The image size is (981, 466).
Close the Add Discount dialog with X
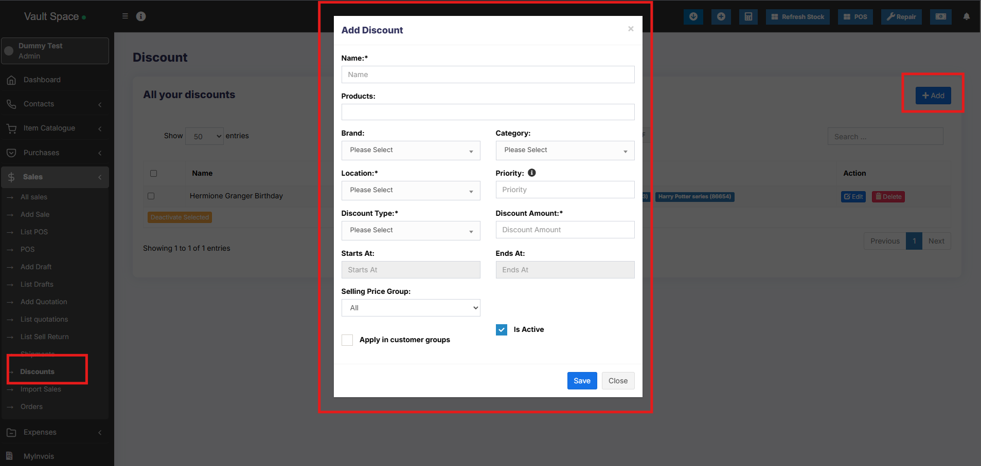tap(630, 29)
